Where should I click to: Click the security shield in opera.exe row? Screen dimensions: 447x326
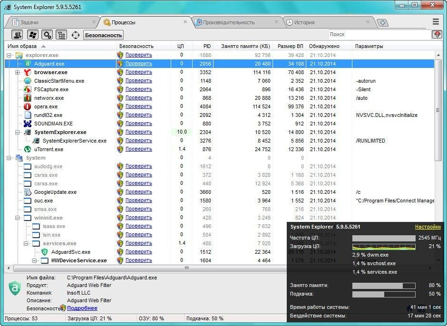tap(120, 106)
